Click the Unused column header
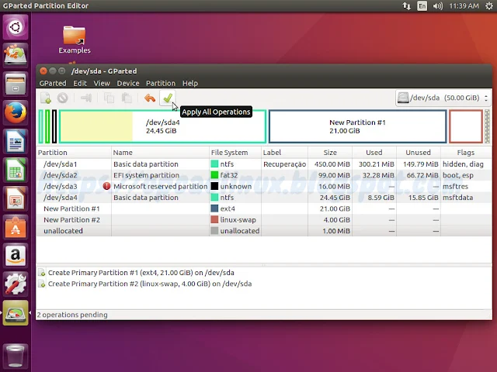The width and height of the screenshot is (497, 372). coord(419,153)
